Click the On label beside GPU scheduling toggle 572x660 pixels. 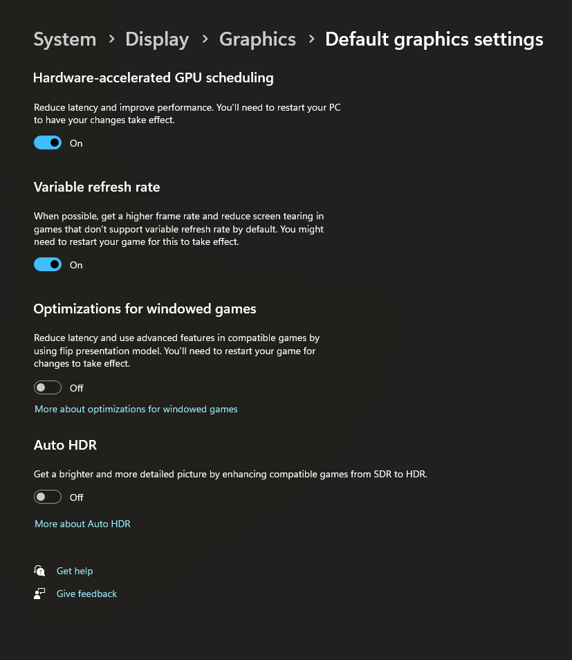point(76,144)
